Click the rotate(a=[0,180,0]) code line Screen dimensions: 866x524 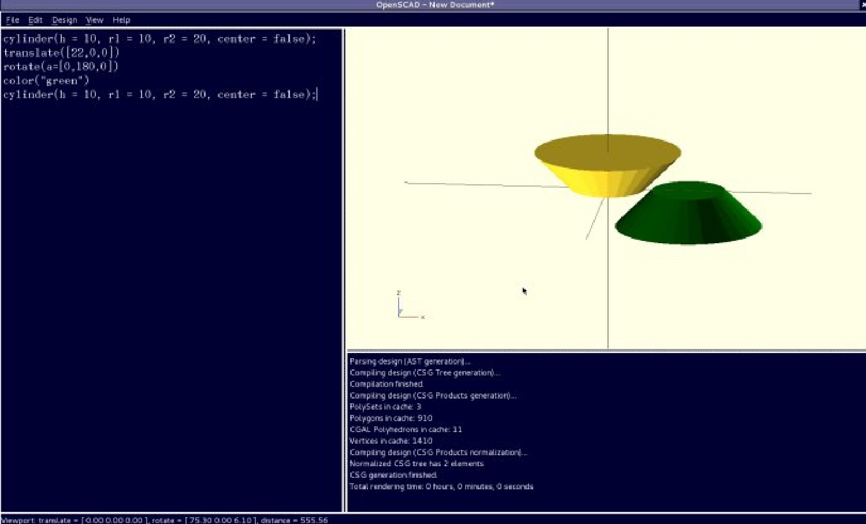61,66
